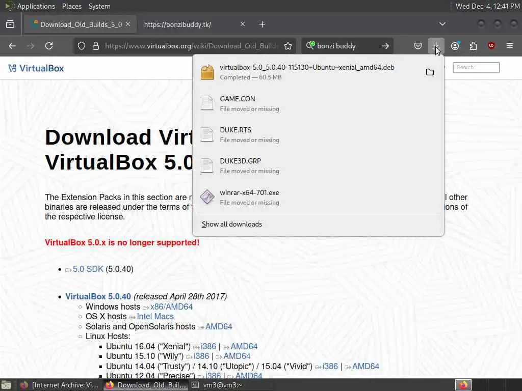522x391 pixels.
Task: Open the Extensions puzzle icon
Action: (x=473, y=46)
